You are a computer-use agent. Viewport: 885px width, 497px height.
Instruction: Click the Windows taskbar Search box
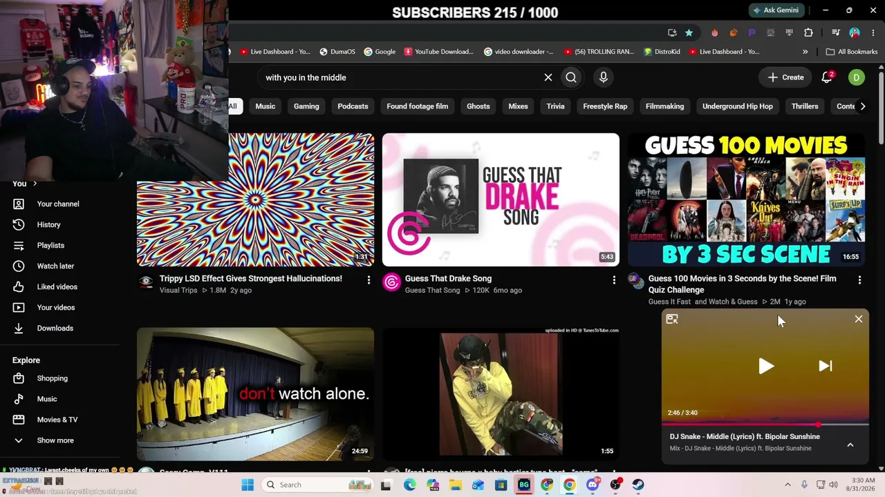click(317, 485)
